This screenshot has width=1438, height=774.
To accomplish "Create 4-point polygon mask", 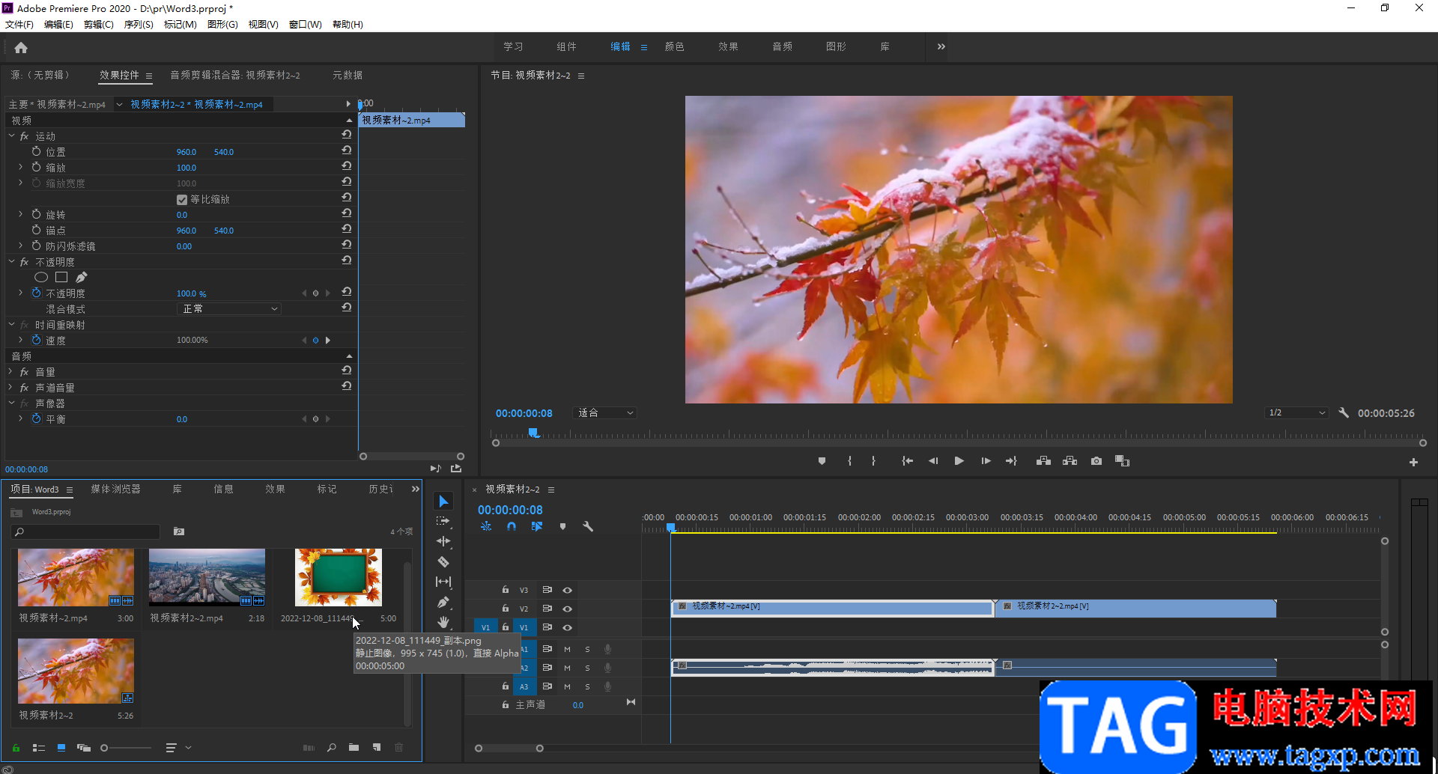I will coord(61,277).
